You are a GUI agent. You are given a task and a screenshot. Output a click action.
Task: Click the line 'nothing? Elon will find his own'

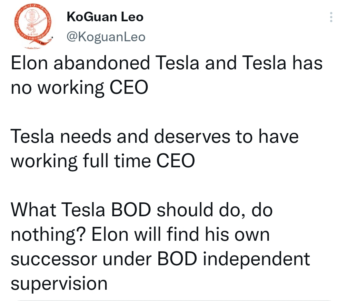click(140, 235)
